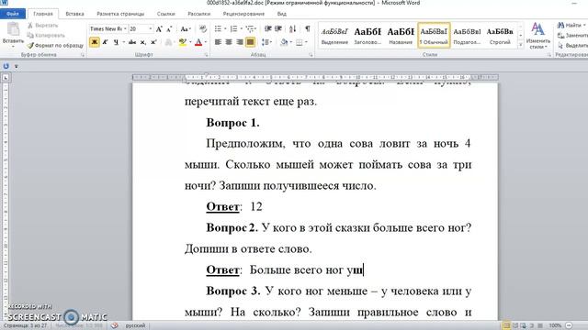Image resolution: width=588 pixels, height=330 pixels.
Task: Click the tab selector at ruler corner
Action: coord(6,78)
